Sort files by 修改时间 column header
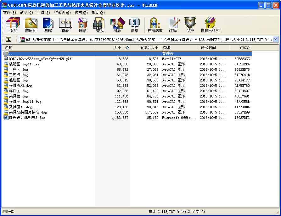 click(x=208, y=48)
